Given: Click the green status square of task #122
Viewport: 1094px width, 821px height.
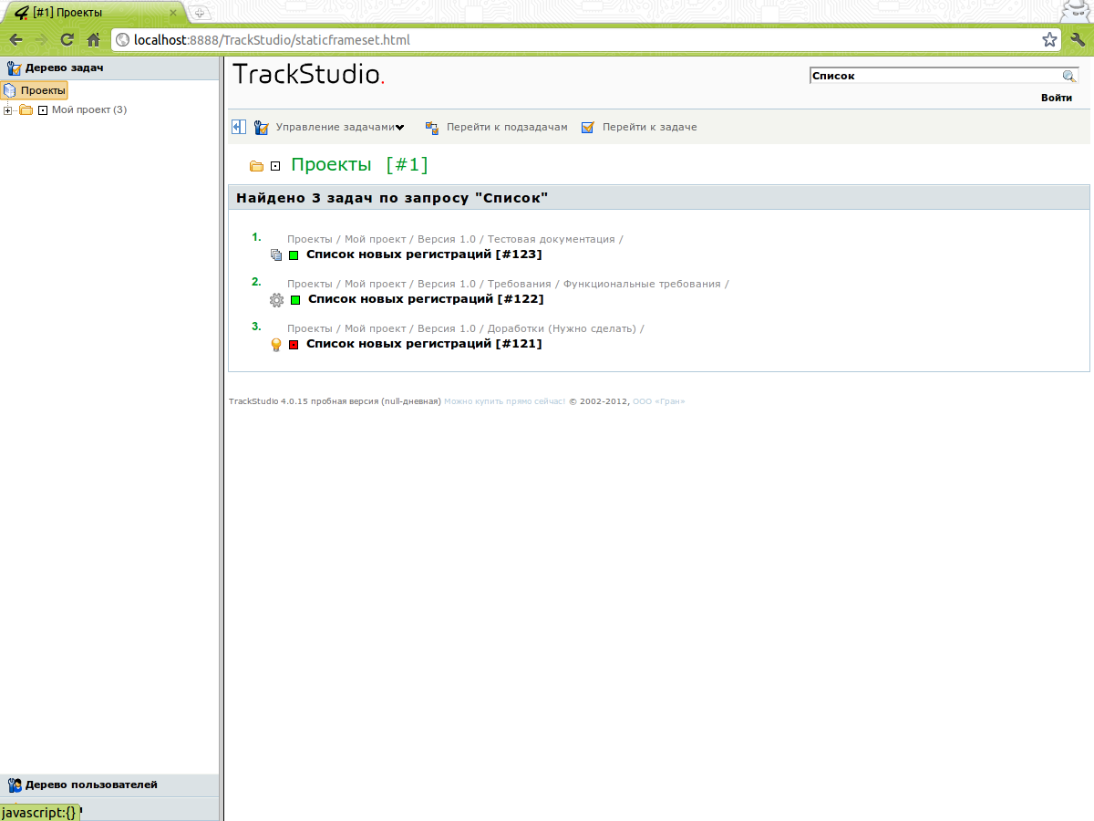Looking at the screenshot, I should tap(295, 300).
